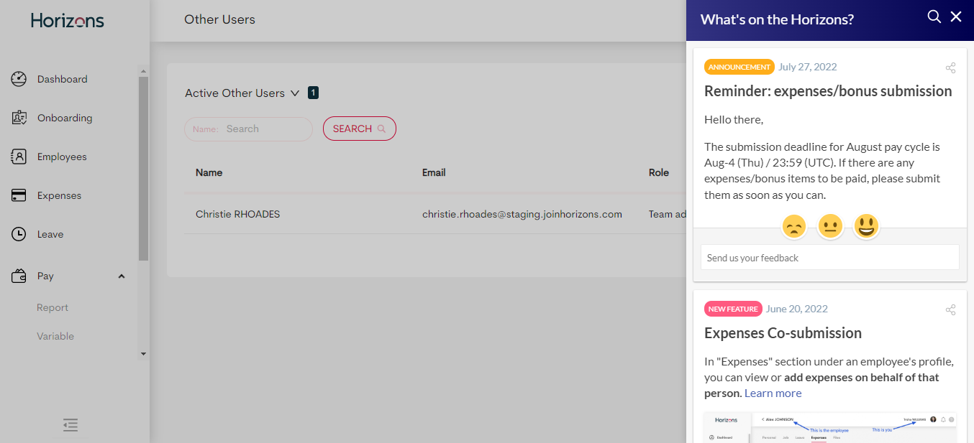The image size is (974, 443).
Task: Click the Send us your feedback field
Action: click(x=830, y=257)
